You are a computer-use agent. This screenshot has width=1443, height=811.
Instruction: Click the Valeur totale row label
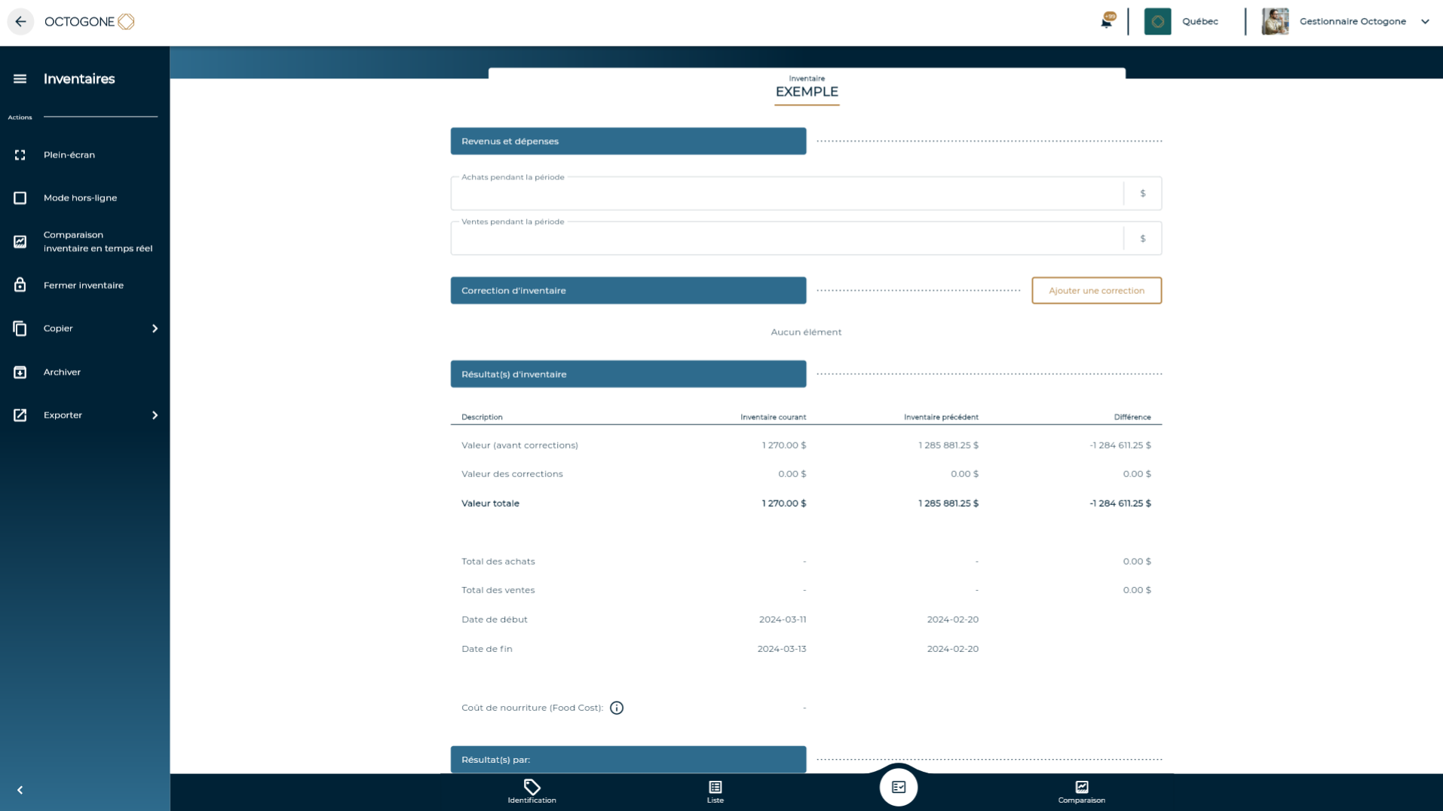[x=490, y=503]
